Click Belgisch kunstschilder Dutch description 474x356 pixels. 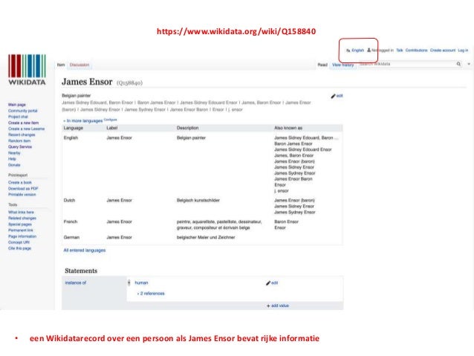pos(198,200)
